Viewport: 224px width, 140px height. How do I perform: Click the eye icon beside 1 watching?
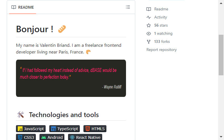(149, 34)
